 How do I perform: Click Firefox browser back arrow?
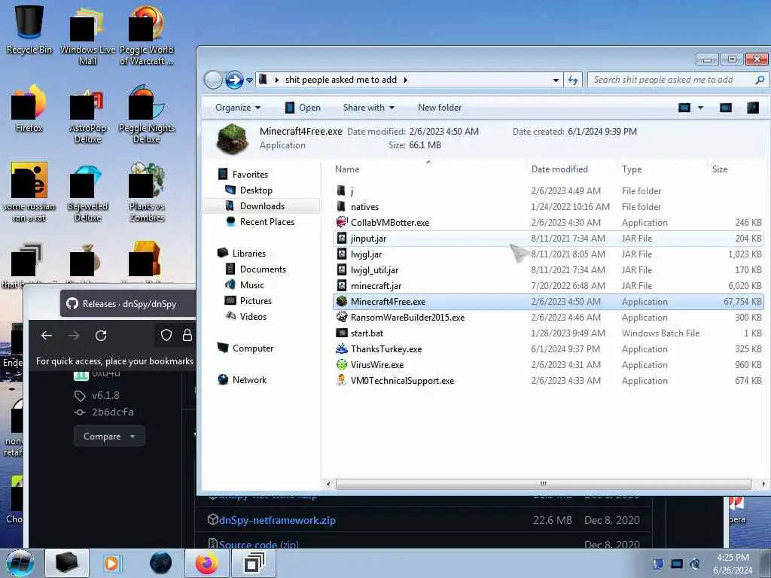pos(47,336)
